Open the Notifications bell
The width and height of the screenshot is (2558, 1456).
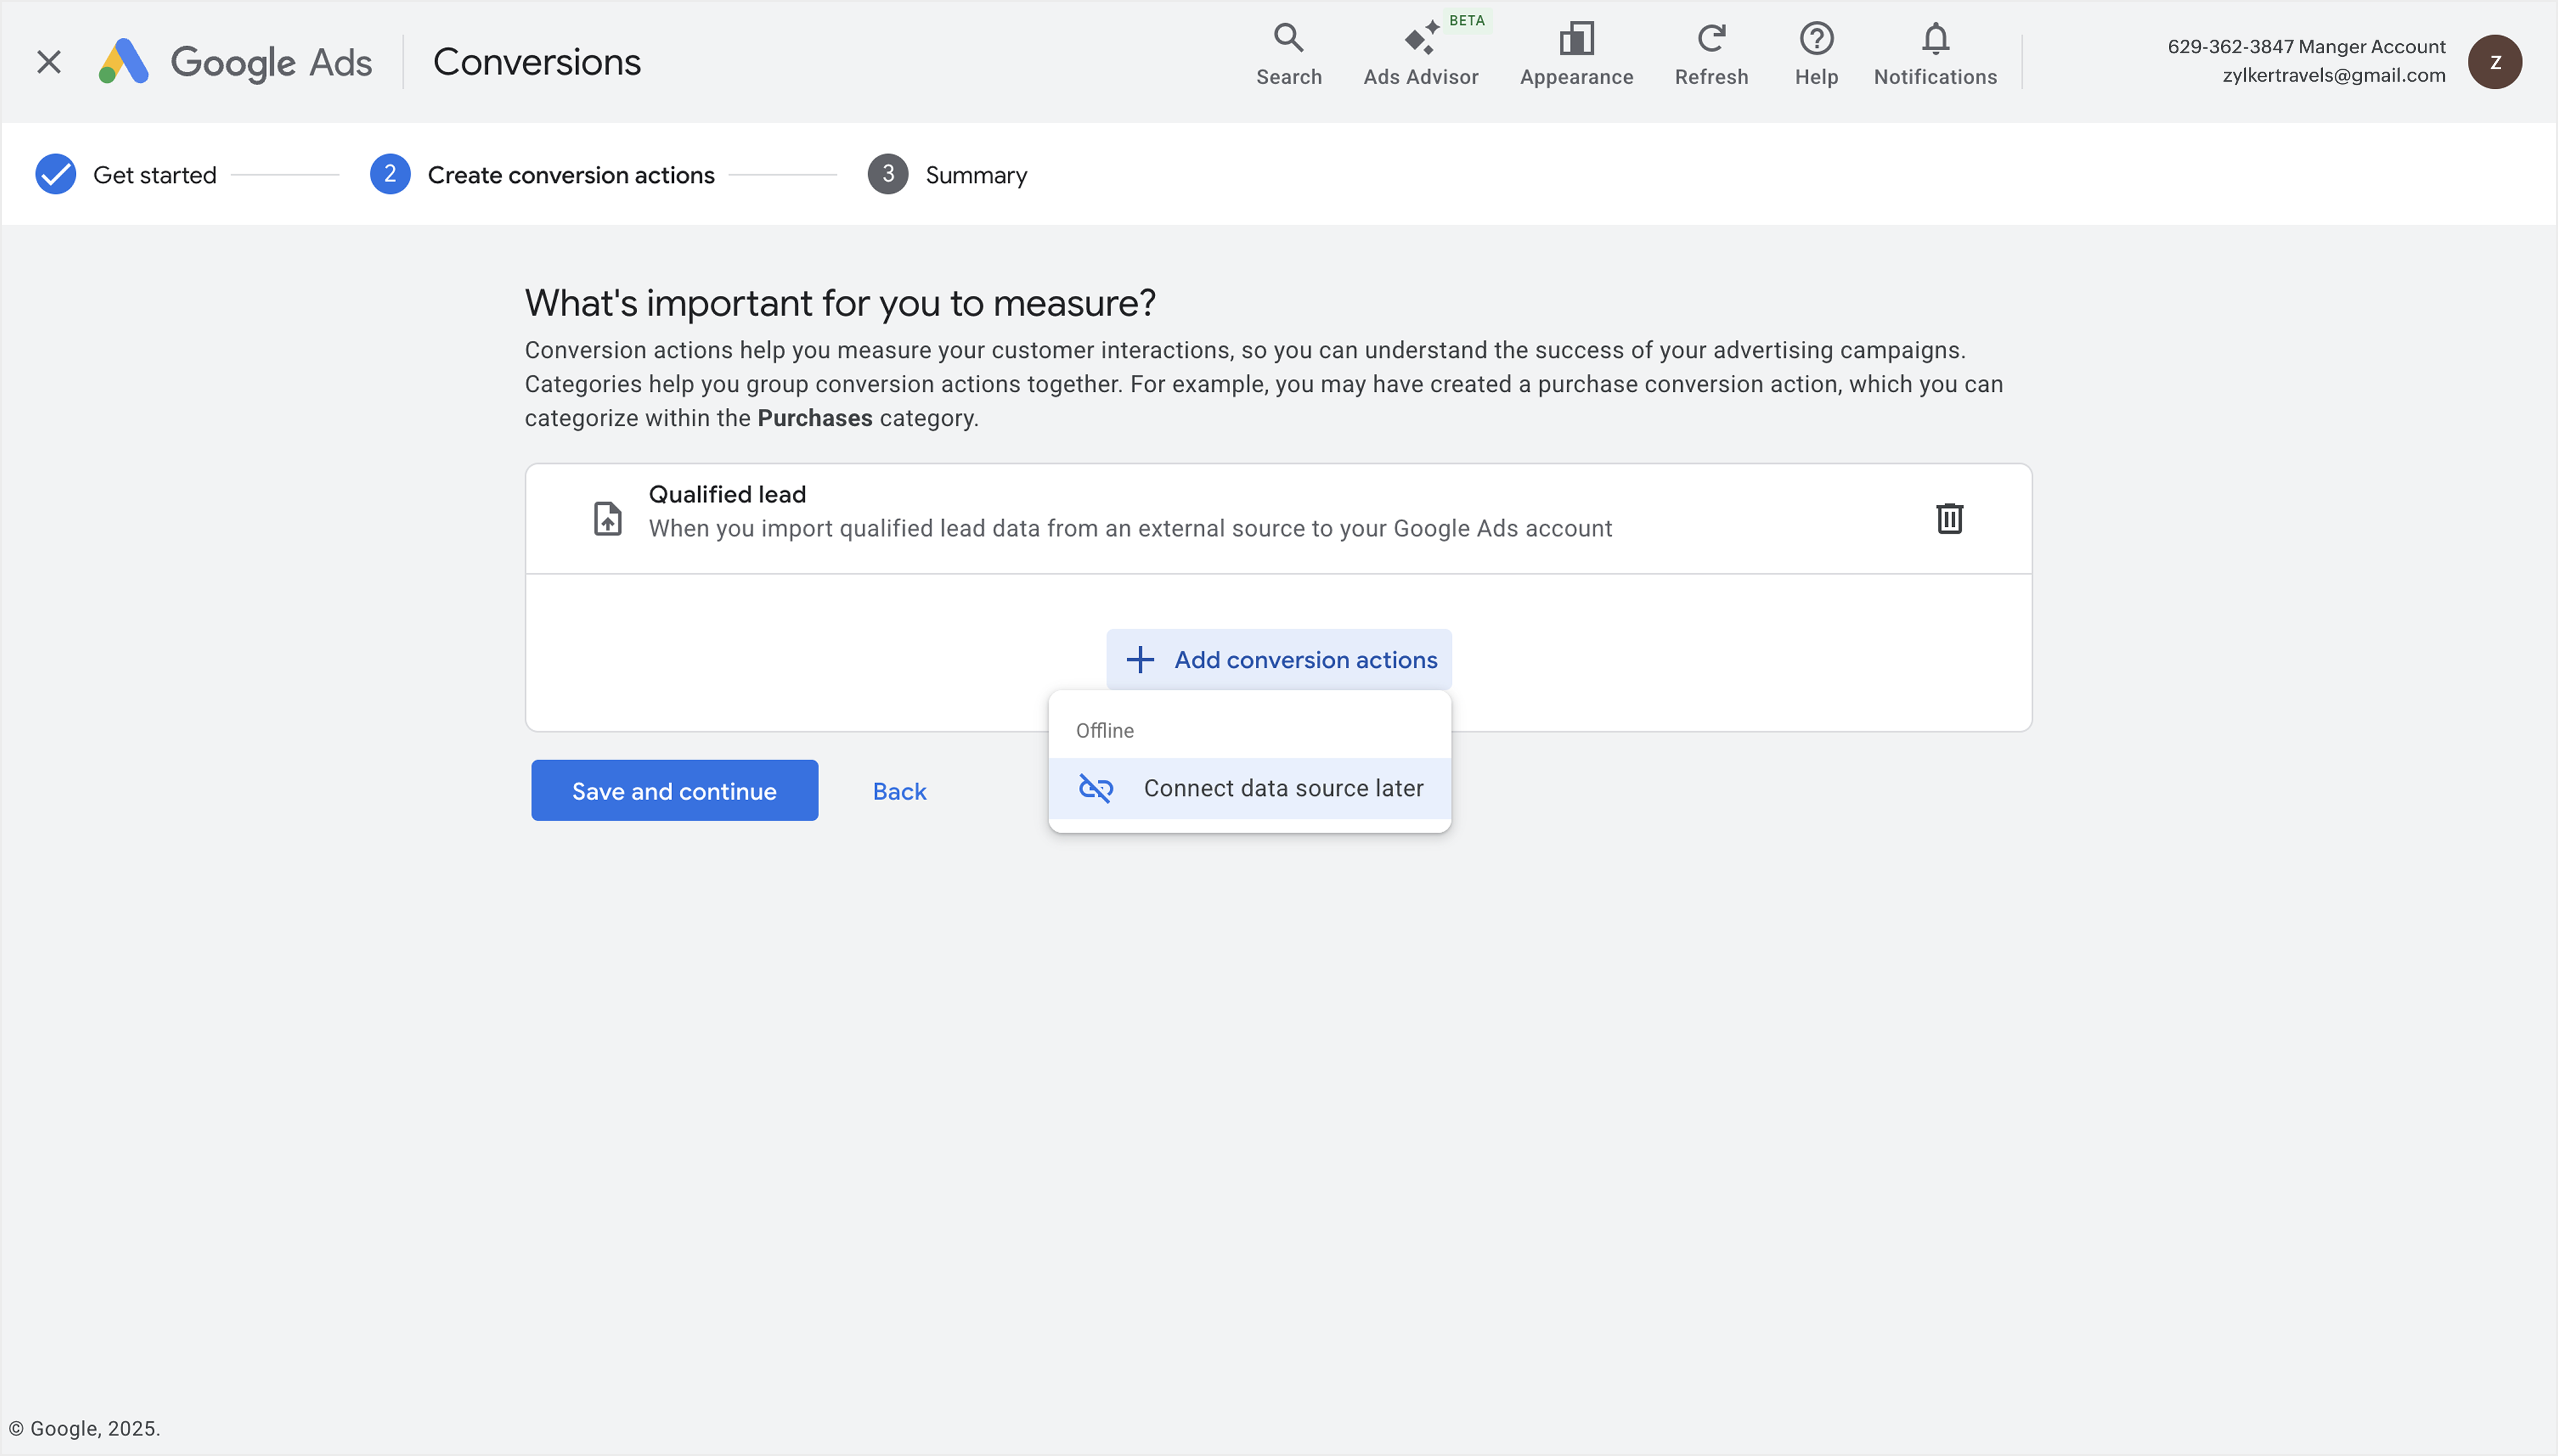[1934, 39]
